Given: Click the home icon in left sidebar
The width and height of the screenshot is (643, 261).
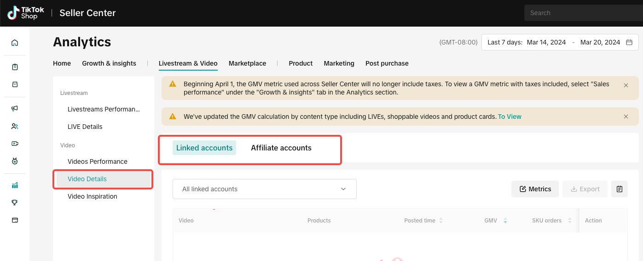Looking at the screenshot, I should point(15,43).
